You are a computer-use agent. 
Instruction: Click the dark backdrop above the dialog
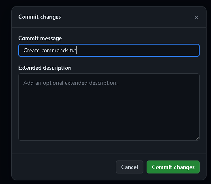pyautogui.click(x=105, y=3)
